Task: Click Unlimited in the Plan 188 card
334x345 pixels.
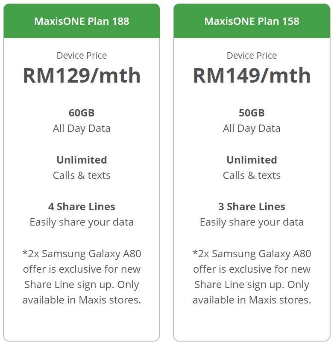Action: [x=82, y=160]
